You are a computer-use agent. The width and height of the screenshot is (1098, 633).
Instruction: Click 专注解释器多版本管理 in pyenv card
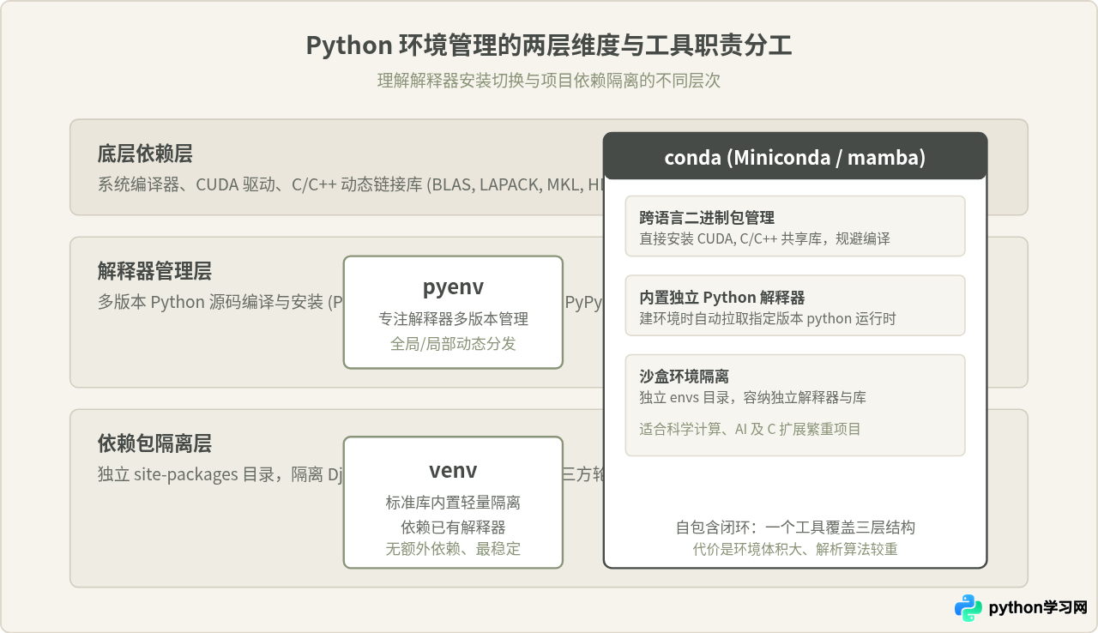453,319
